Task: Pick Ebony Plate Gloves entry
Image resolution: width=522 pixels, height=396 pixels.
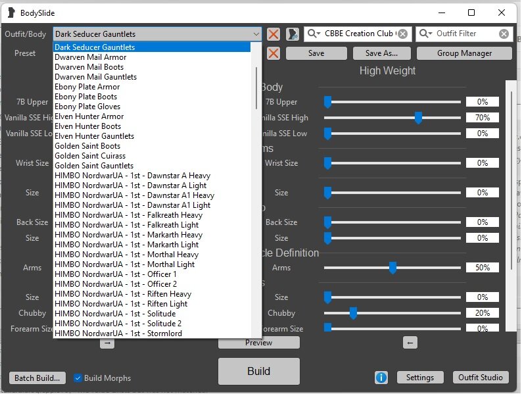Action: pos(152,107)
